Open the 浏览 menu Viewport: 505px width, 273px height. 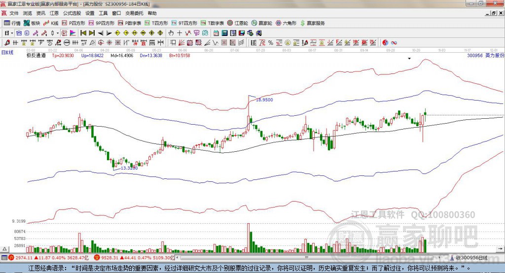(28, 13)
